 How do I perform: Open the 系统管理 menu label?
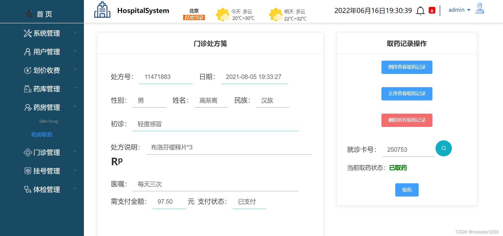click(x=47, y=33)
